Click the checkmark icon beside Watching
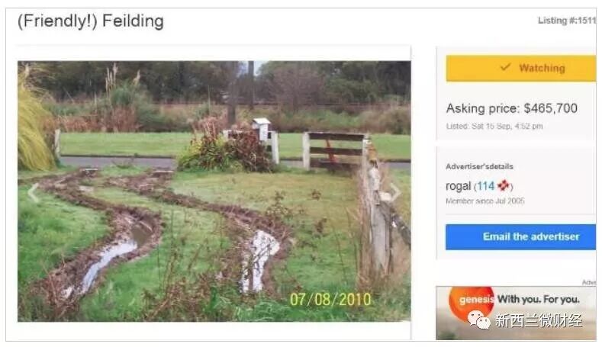The width and height of the screenshot is (602, 347). [x=505, y=67]
